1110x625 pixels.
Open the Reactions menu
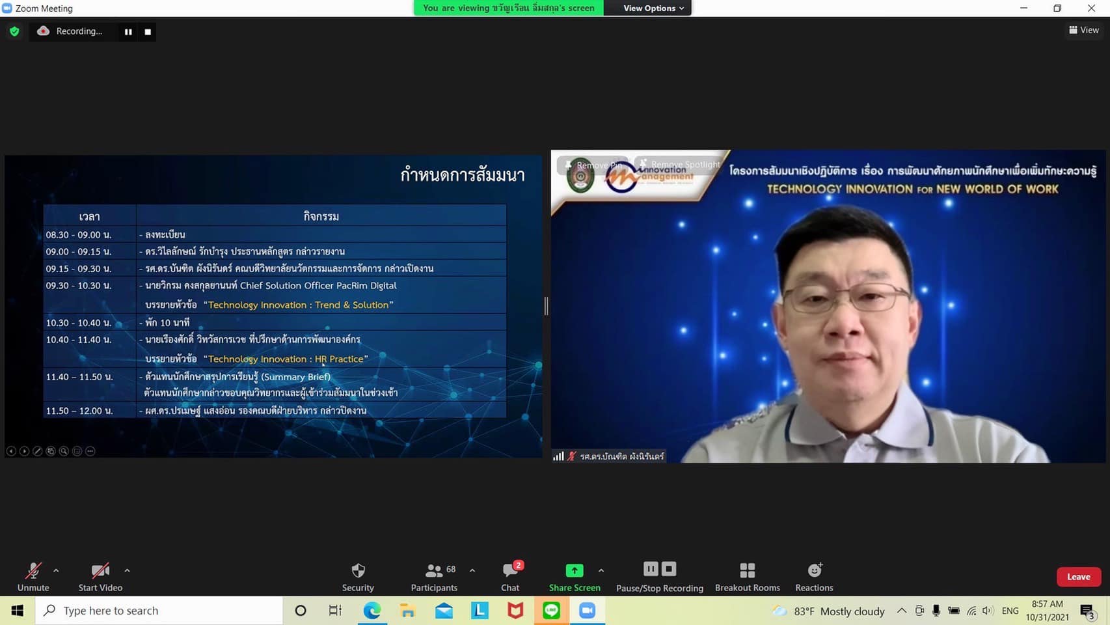coord(814,576)
